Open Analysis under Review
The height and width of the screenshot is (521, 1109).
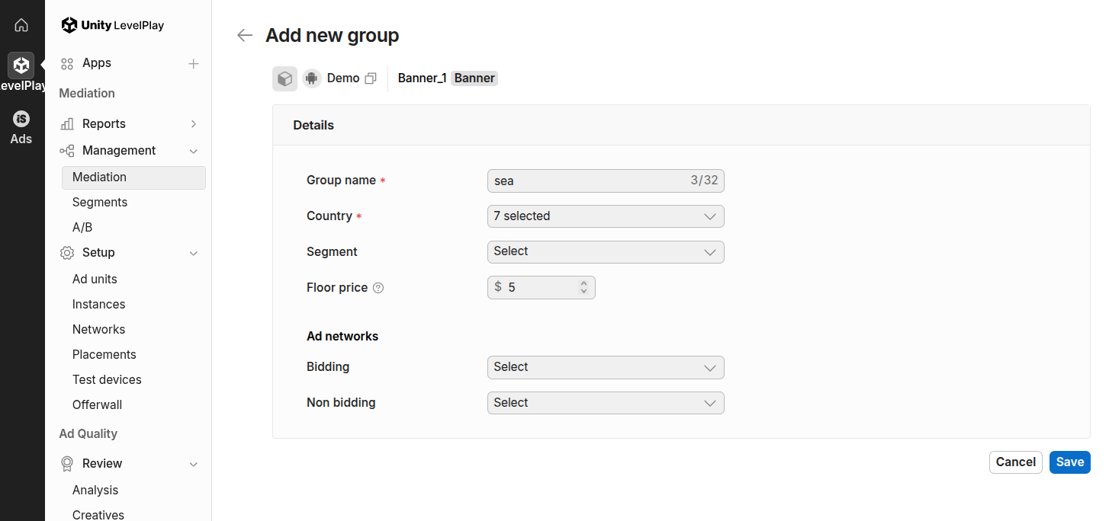tap(95, 491)
